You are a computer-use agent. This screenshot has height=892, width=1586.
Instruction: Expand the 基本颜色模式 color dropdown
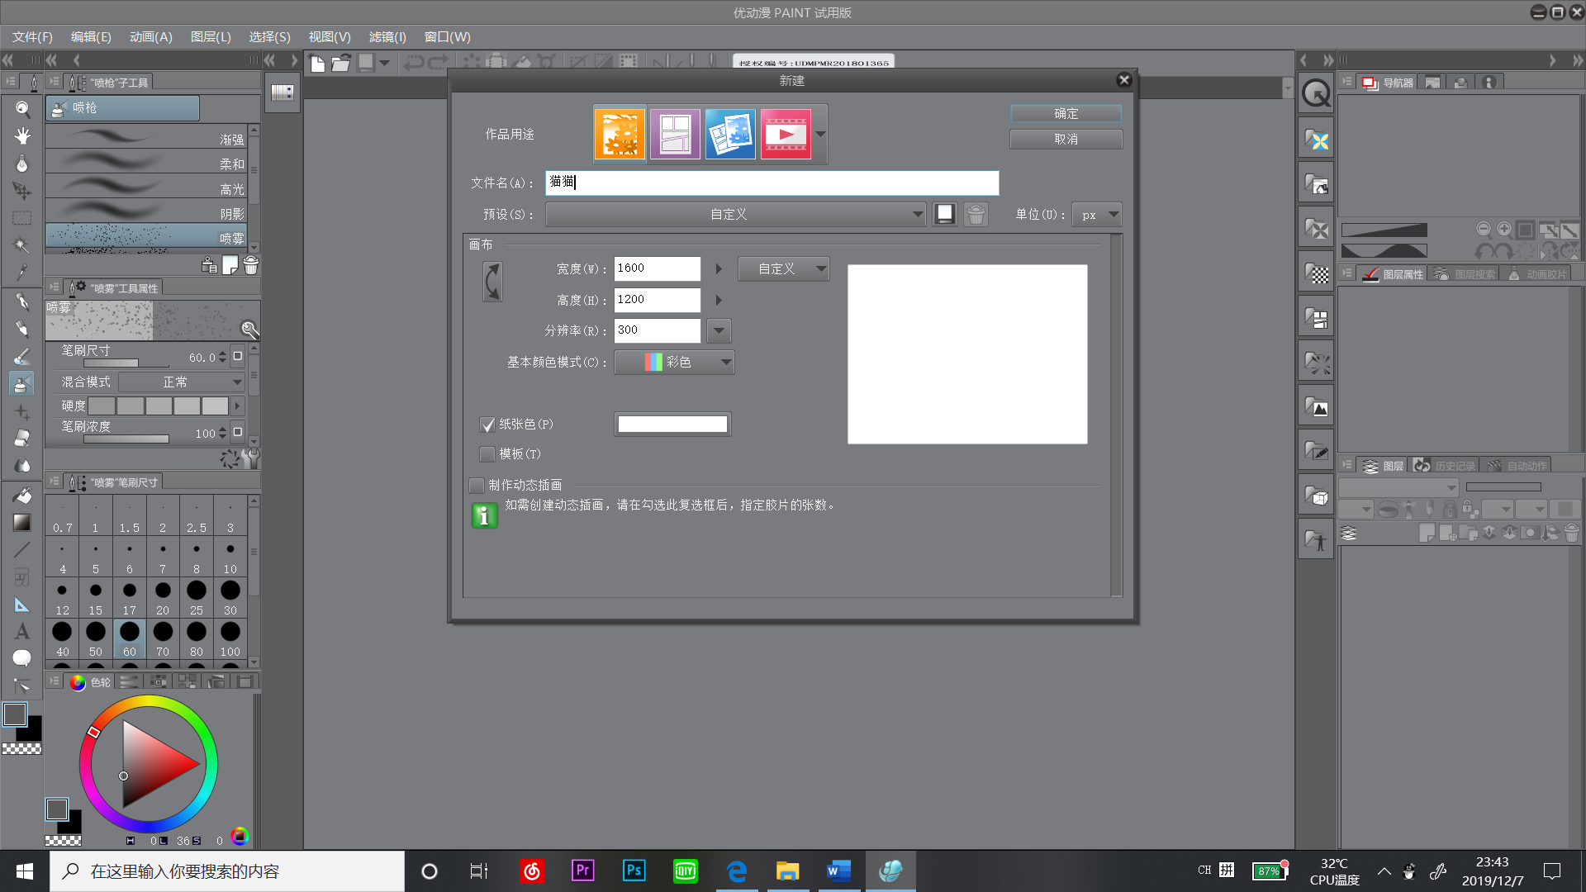(x=674, y=363)
